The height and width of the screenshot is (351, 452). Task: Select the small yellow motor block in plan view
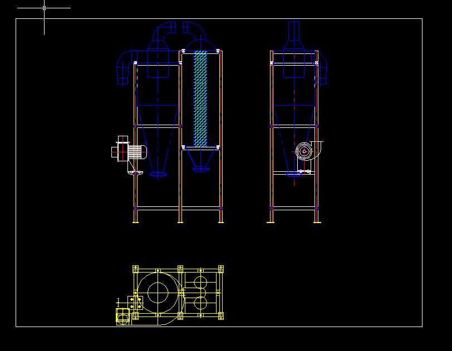pyautogui.click(x=123, y=317)
